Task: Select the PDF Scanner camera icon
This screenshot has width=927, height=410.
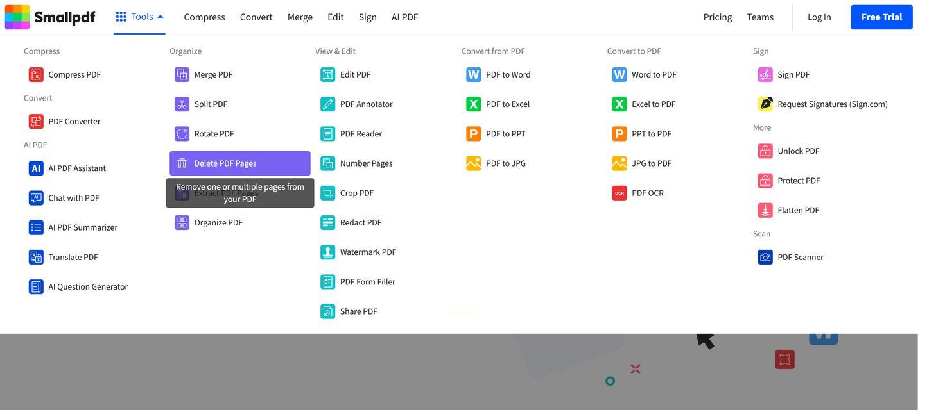Action: click(x=765, y=258)
